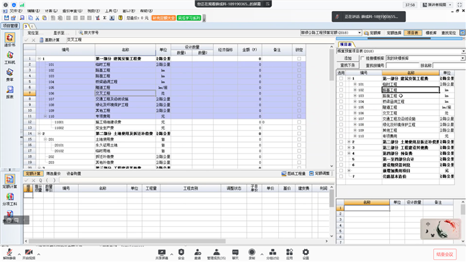
Task: Open 管理成员 member management icon
Action: (217, 254)
